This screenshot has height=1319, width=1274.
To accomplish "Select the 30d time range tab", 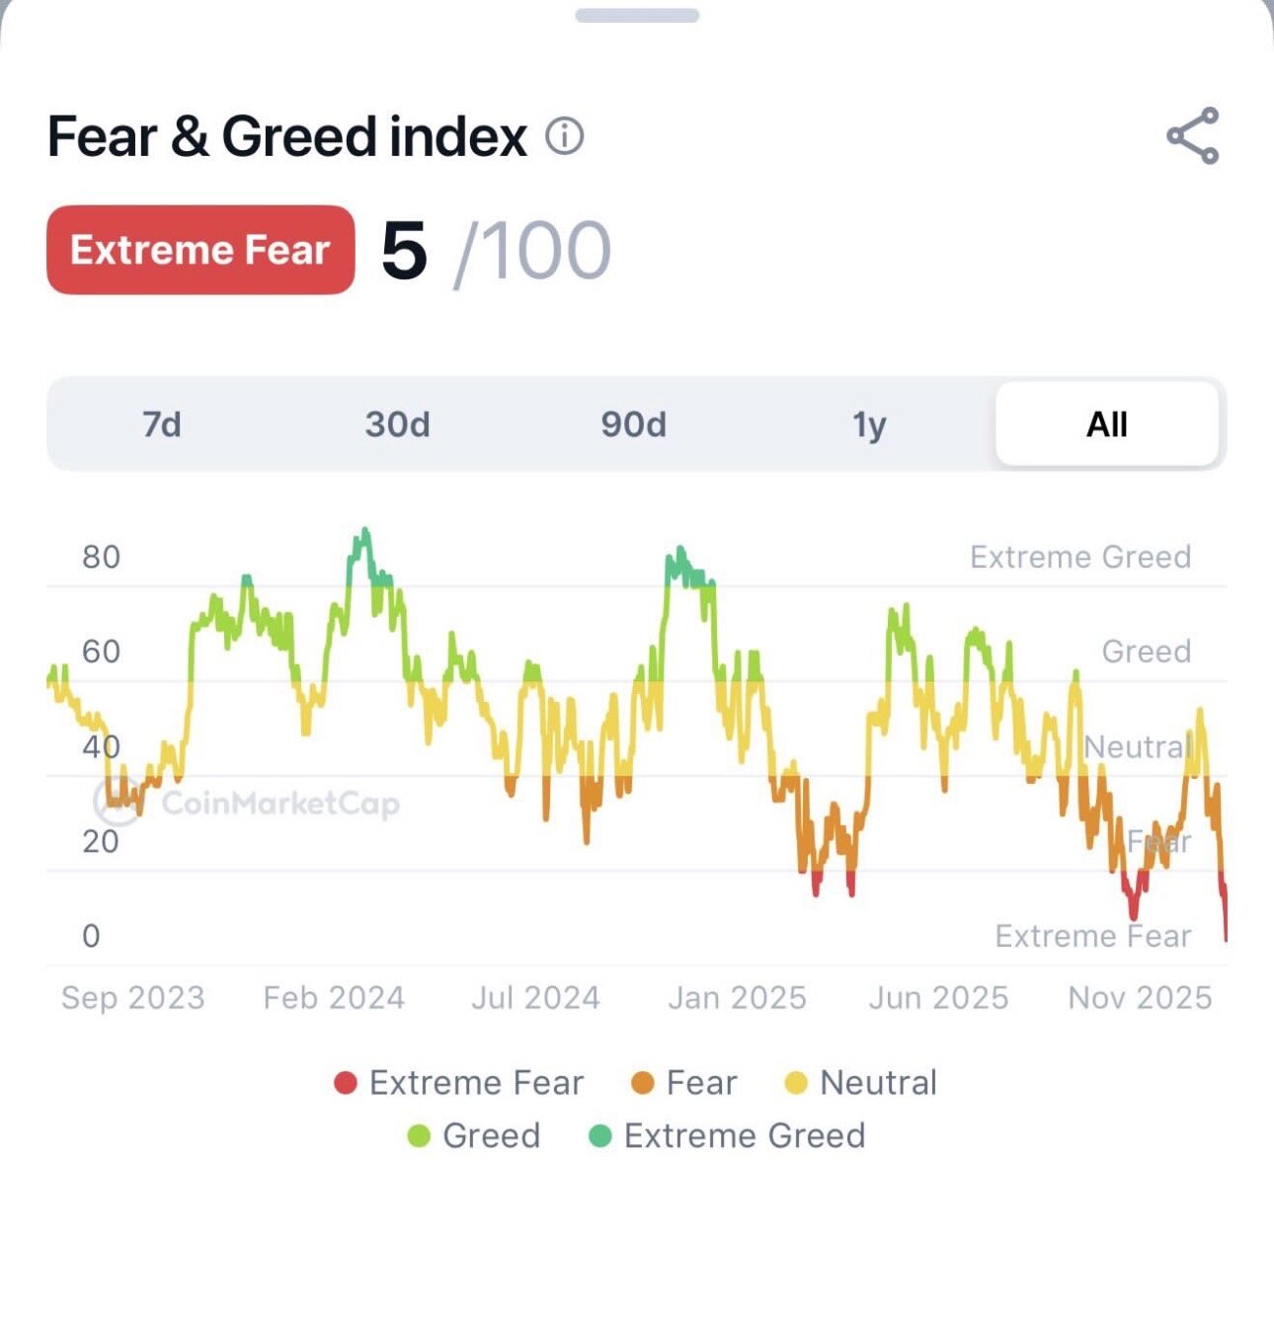I will [397, 425].
